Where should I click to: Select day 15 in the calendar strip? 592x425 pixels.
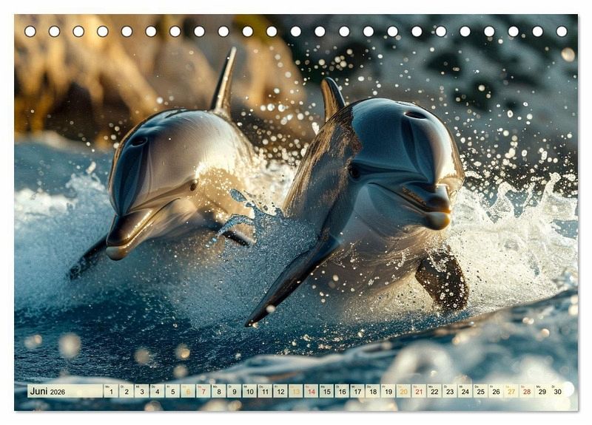point(326,391)
